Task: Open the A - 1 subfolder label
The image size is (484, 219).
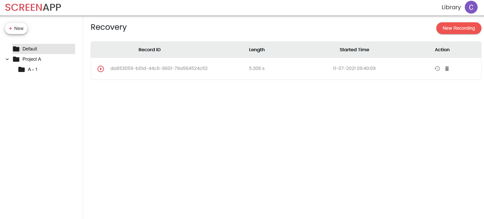Action: 33,69
